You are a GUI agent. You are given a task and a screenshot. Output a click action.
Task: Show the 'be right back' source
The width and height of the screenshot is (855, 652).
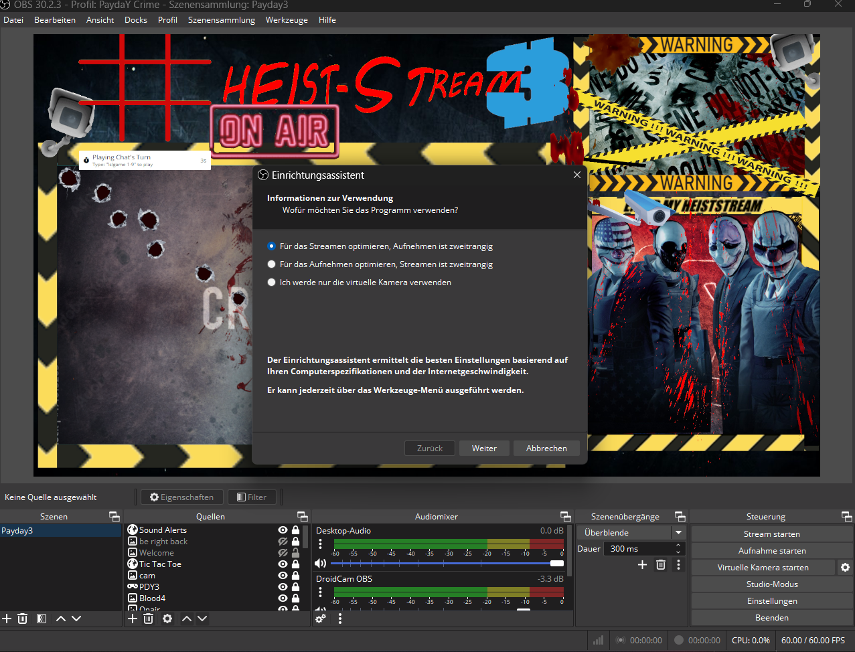(x=283, y=542)
